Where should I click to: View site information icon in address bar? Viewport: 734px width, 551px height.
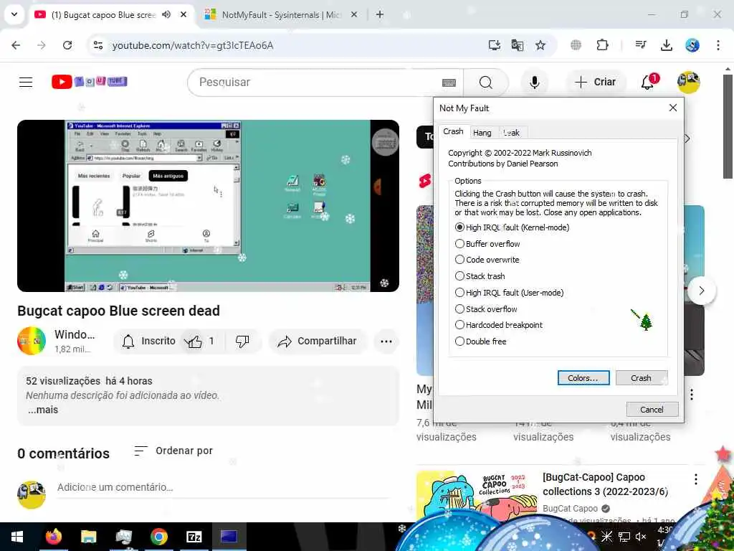(98, 45)
